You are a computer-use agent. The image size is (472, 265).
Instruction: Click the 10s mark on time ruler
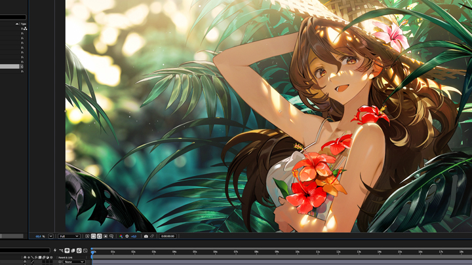pyautogui.click(x=297, y=252)
